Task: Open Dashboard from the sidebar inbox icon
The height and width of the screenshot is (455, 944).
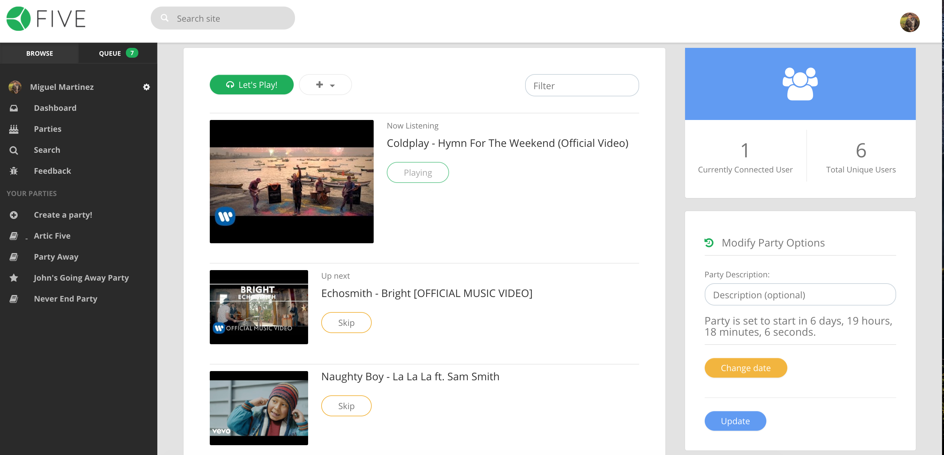Action: pos(13,108)
